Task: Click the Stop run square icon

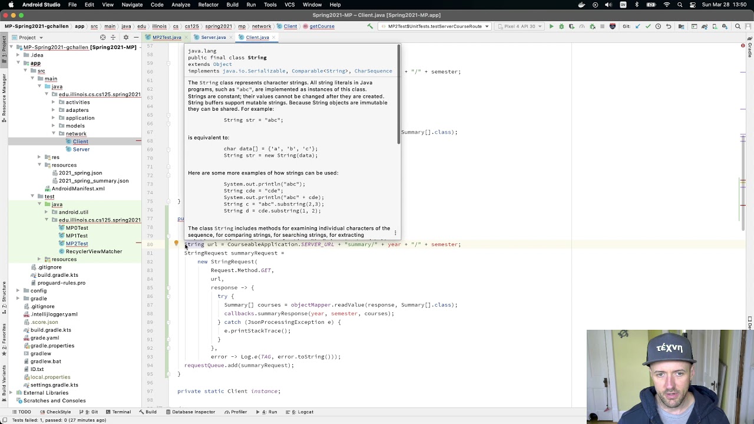Action: point(603,26)
